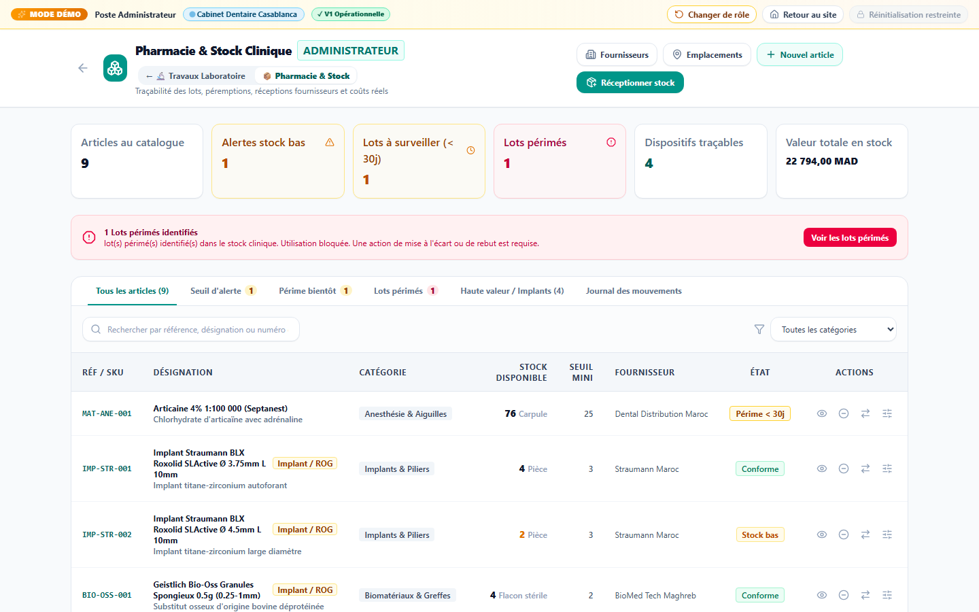Viewport: 979px width, 612px height.
Task: Click minus circle icon for Articaine row
Action: pos(844,413)
